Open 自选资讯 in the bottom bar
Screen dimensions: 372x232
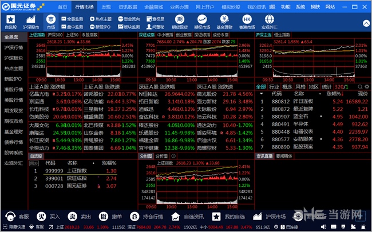pyautogui.click(x=188, y=217)
